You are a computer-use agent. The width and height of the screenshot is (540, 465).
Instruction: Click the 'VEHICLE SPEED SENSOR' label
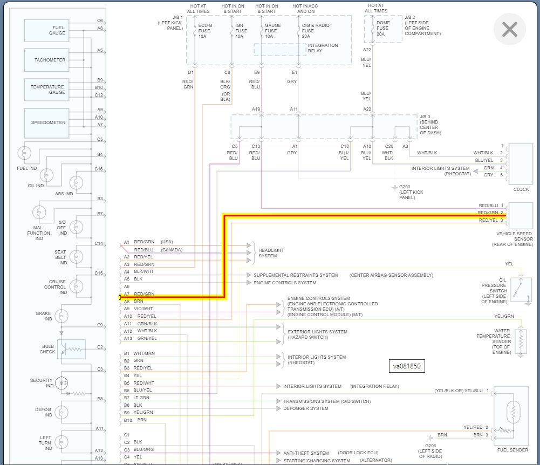[x=512, y=239]
